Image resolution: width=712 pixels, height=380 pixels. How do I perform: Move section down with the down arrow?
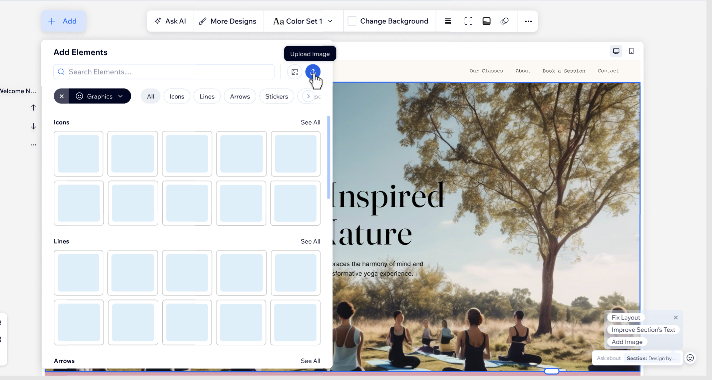point(33,126)
